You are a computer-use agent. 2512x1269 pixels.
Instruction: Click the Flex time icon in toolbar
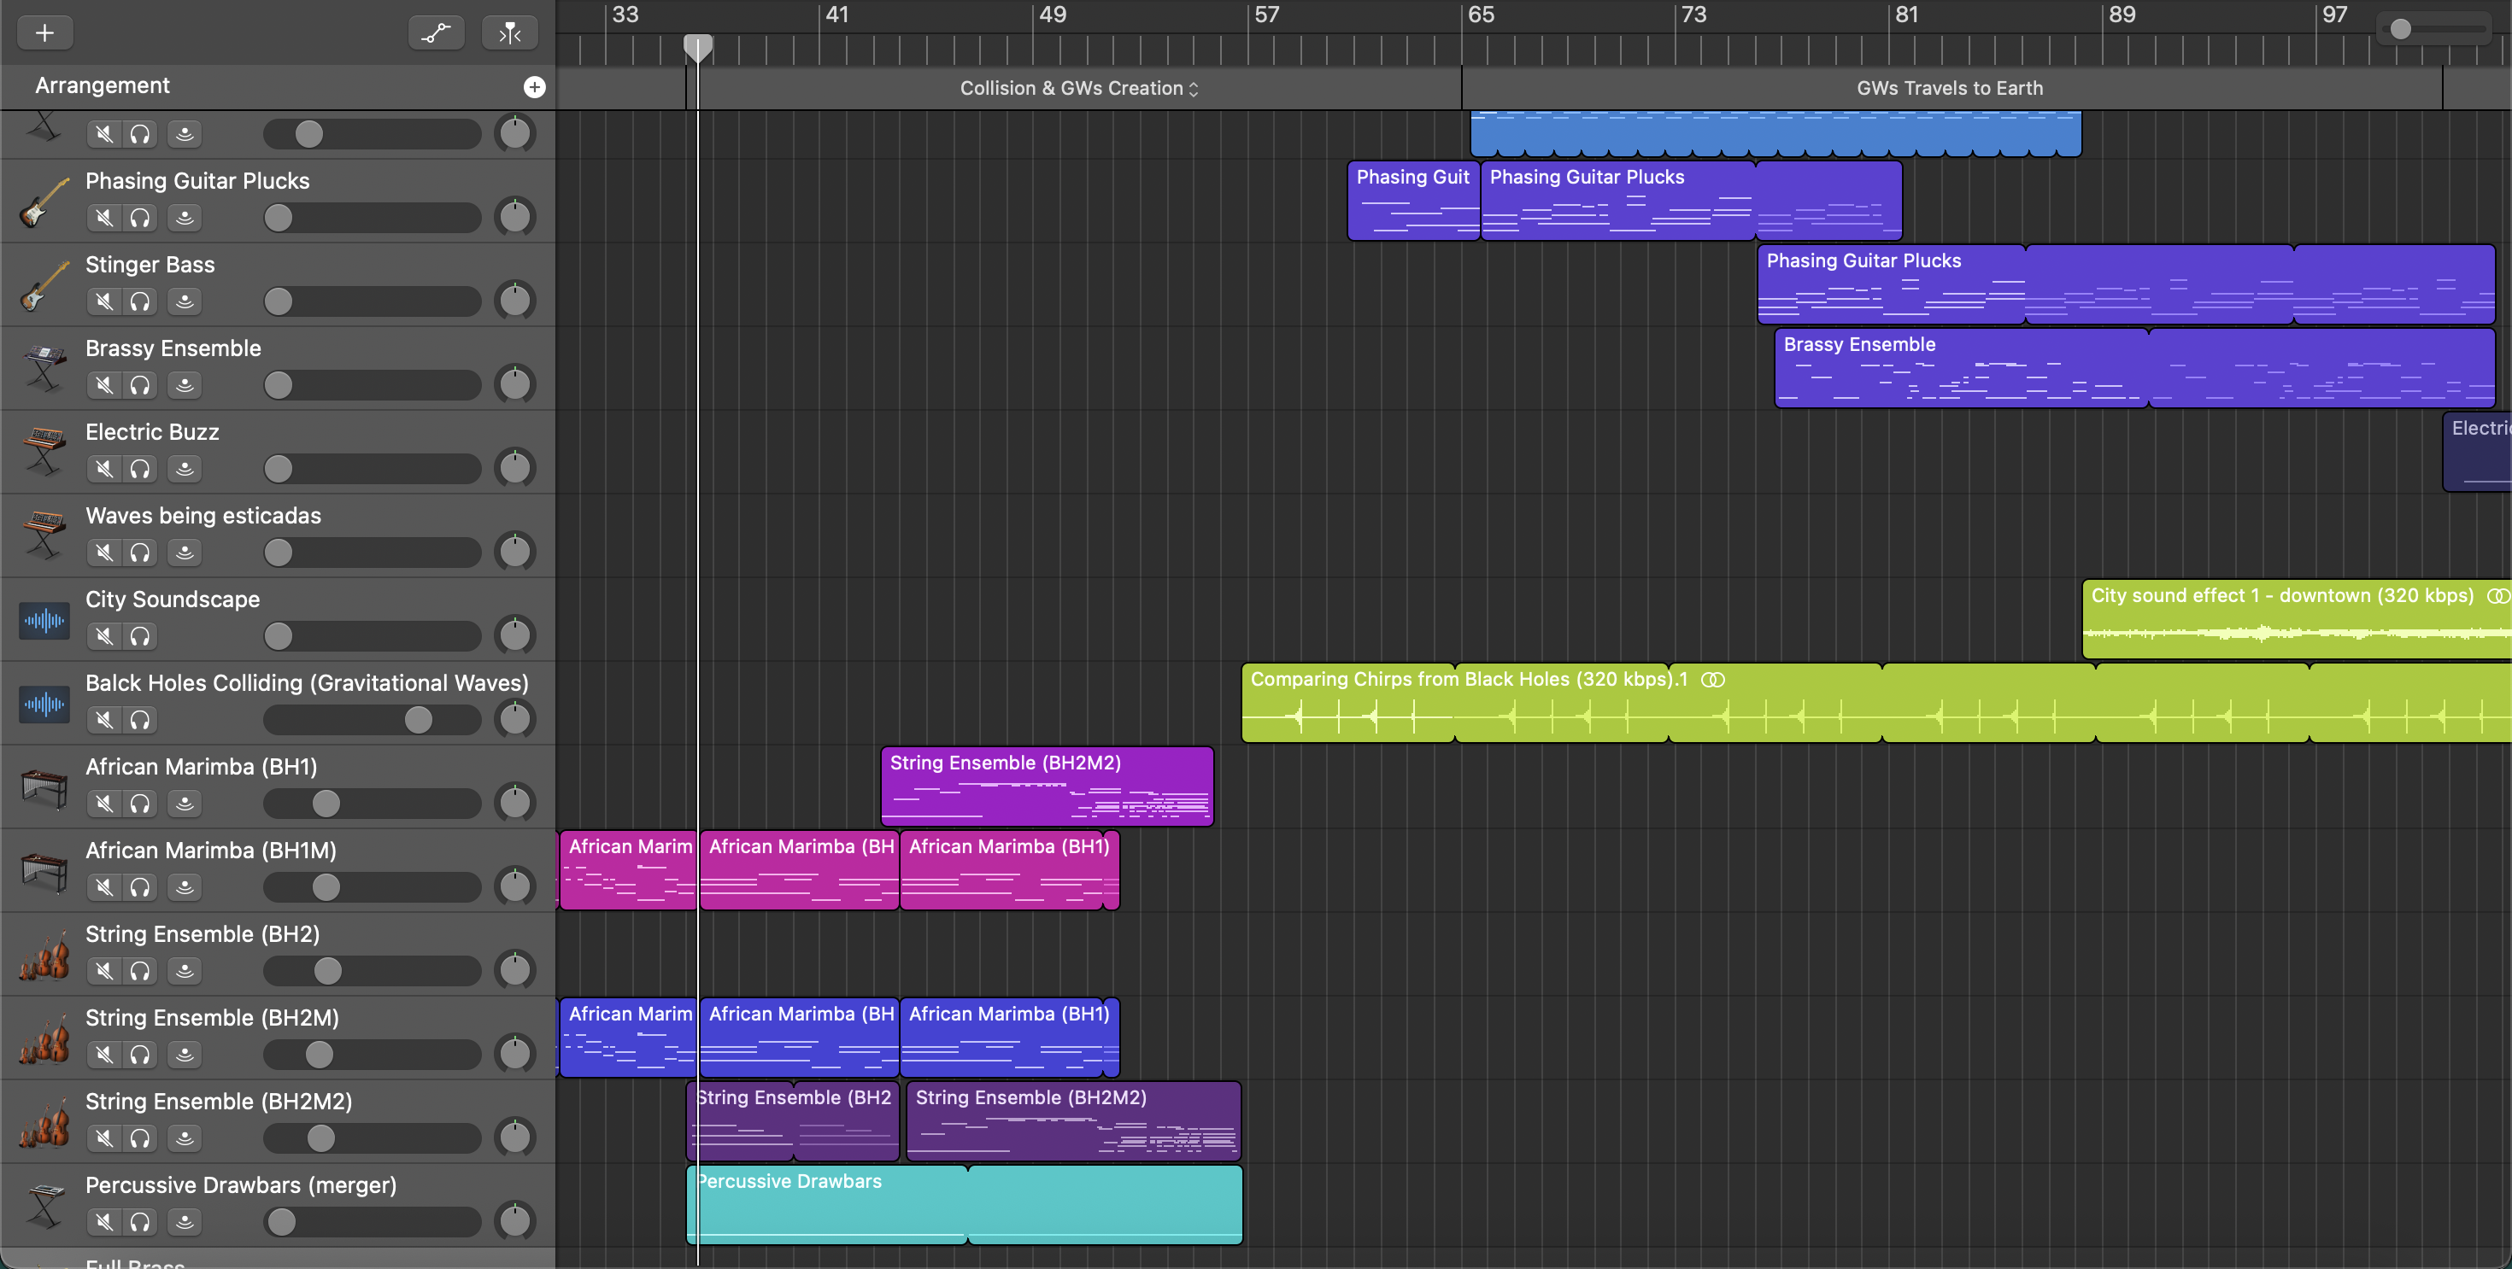[x=509, y=32]
